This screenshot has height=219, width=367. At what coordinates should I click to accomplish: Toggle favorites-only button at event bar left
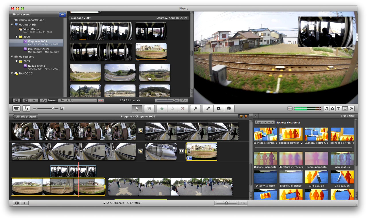[16, 100]
